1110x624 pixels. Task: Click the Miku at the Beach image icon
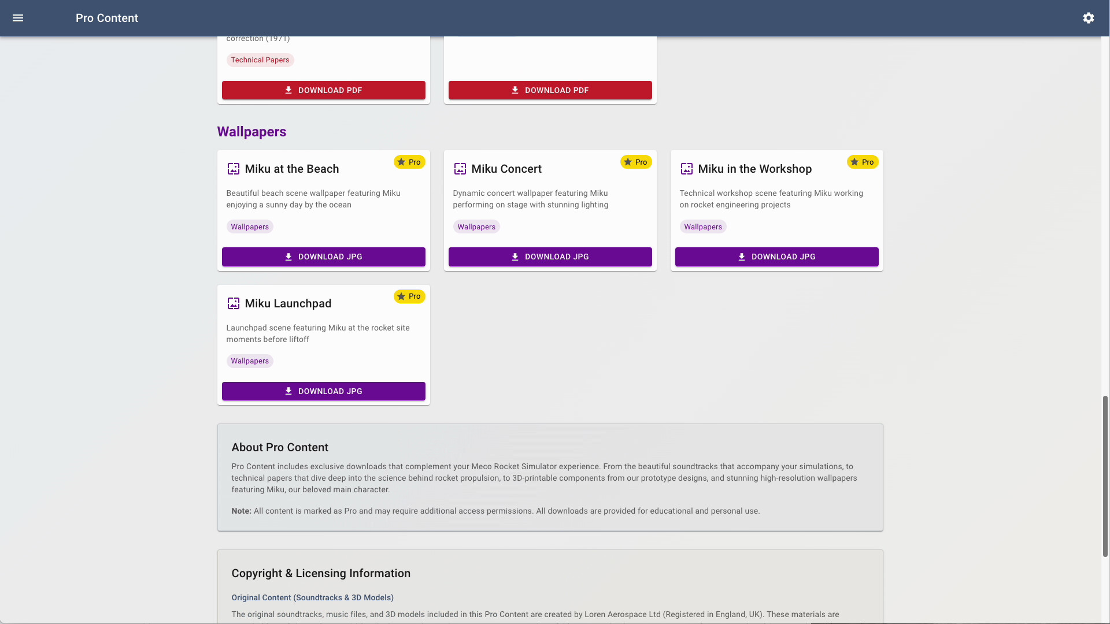coord(233,169)
